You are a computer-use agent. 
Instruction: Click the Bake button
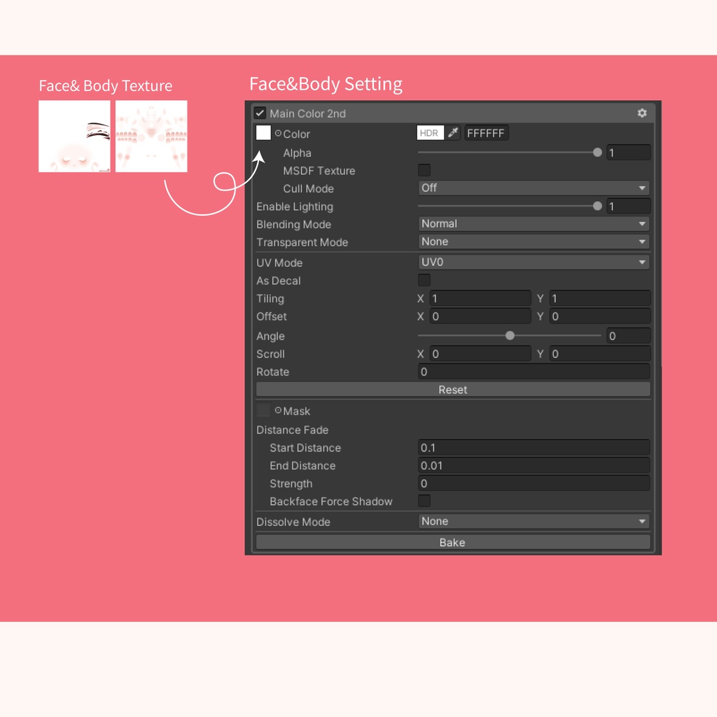452,541
